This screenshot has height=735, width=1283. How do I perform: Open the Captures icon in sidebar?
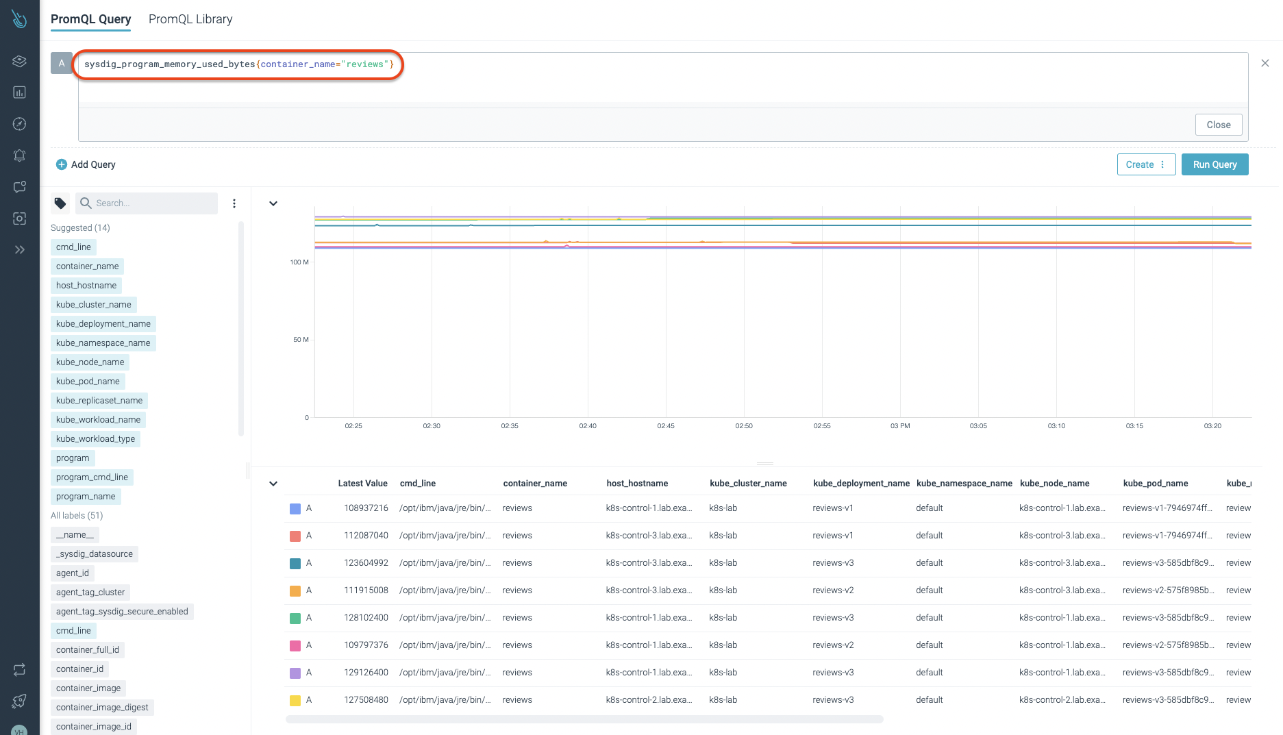tap(19, 219)
